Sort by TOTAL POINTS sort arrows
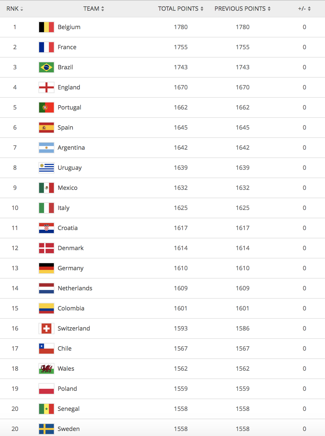325x436 pixels. pyautogui.click(x=202, y=9)
